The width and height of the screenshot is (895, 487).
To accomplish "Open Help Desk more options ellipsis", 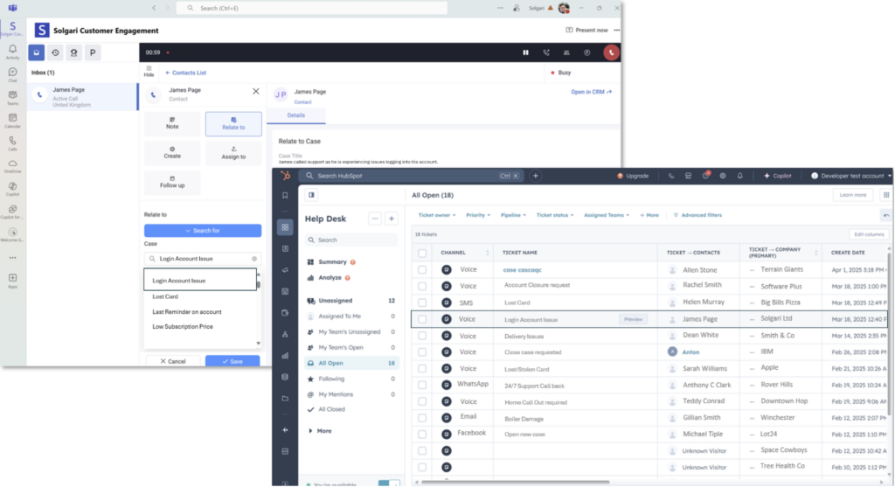I will pos(375,219).
